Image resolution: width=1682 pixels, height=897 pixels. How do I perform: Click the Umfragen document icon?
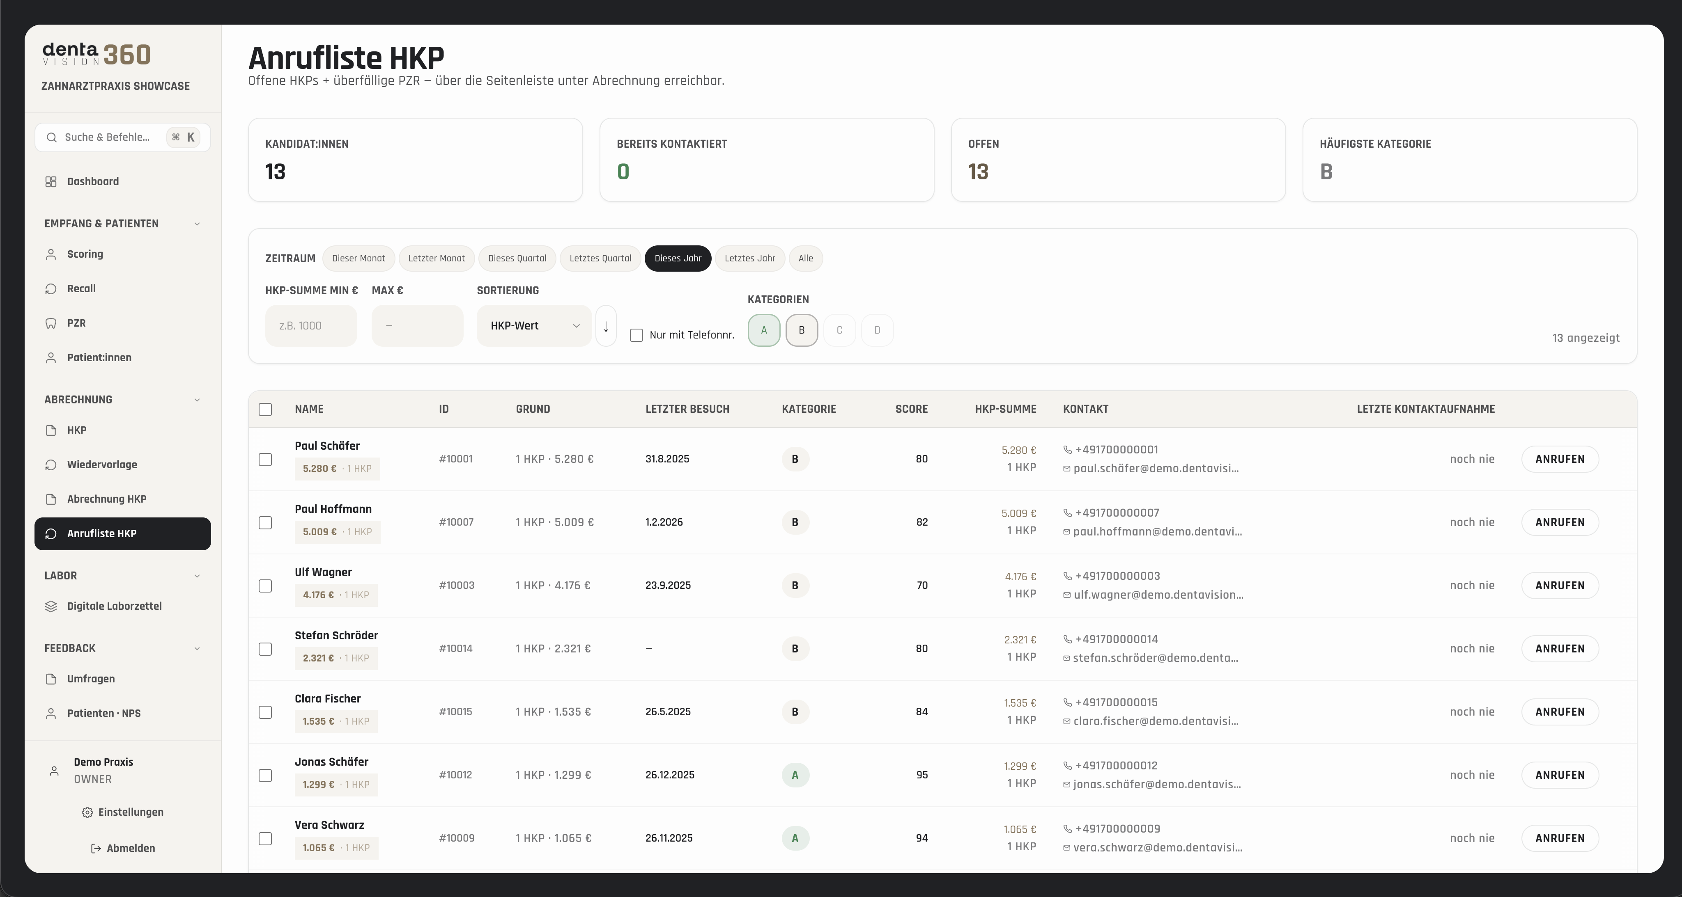(51, 679)
